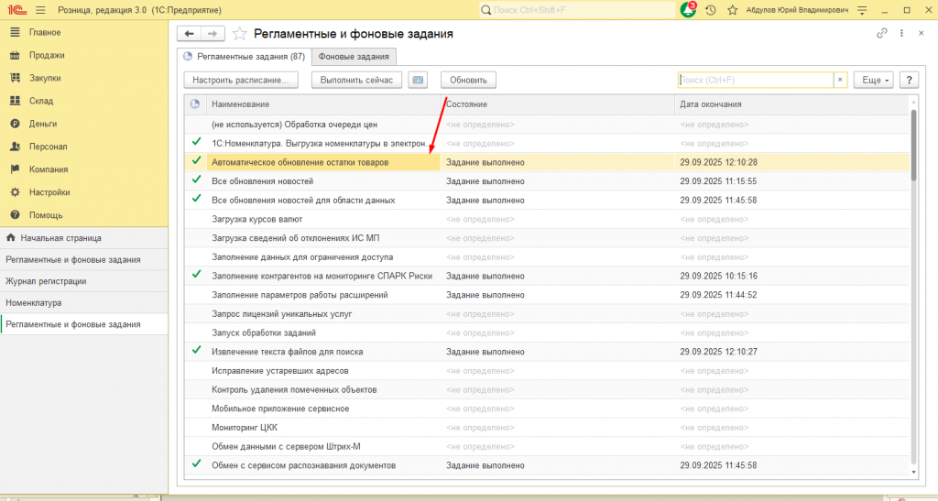Select the highlighted Регламентные и фоновые задания panel entry
The height and width of the screenshot is (501, 938).
pos(83,324)
